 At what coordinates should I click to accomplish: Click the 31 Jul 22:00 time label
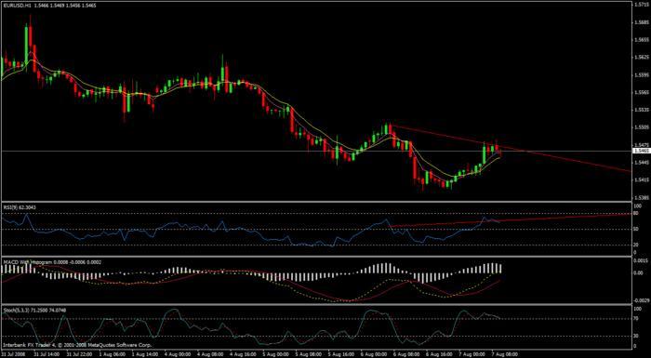pos(78,355)
